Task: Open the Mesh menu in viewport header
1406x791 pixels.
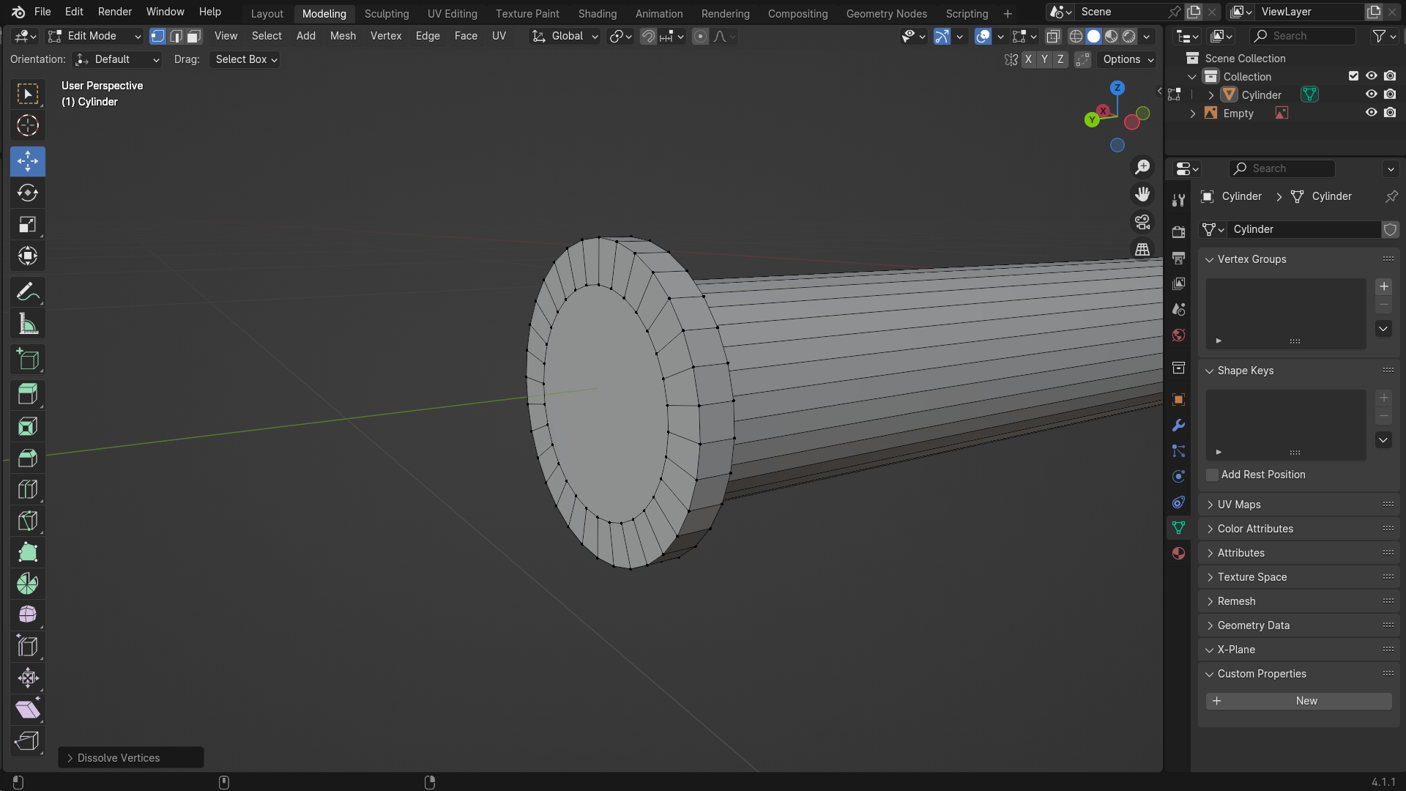Action: pos(343,36)
